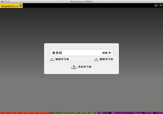Click the 继续 continue label

click(x=105, y=53)
